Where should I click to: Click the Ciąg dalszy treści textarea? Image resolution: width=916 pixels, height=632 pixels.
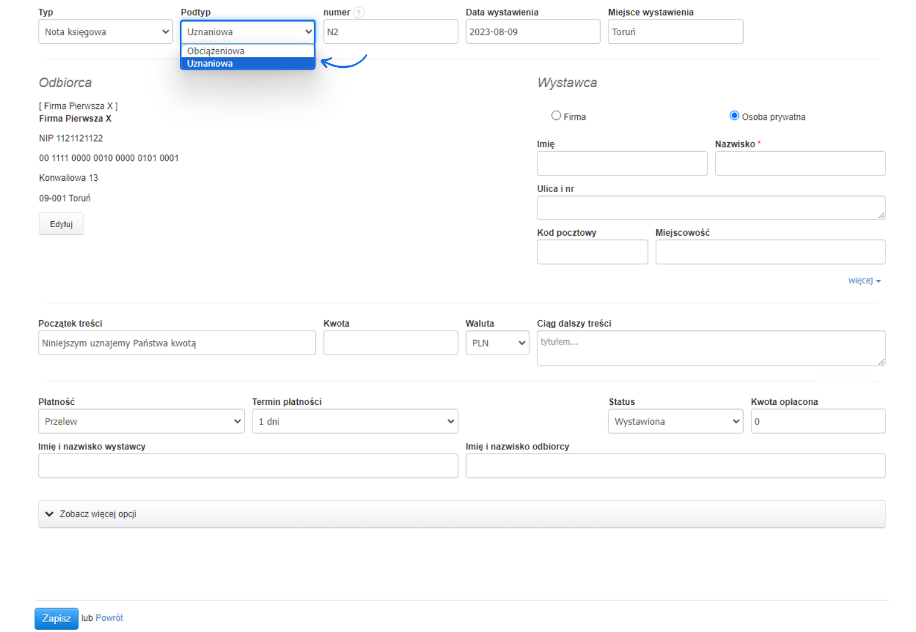710,348
